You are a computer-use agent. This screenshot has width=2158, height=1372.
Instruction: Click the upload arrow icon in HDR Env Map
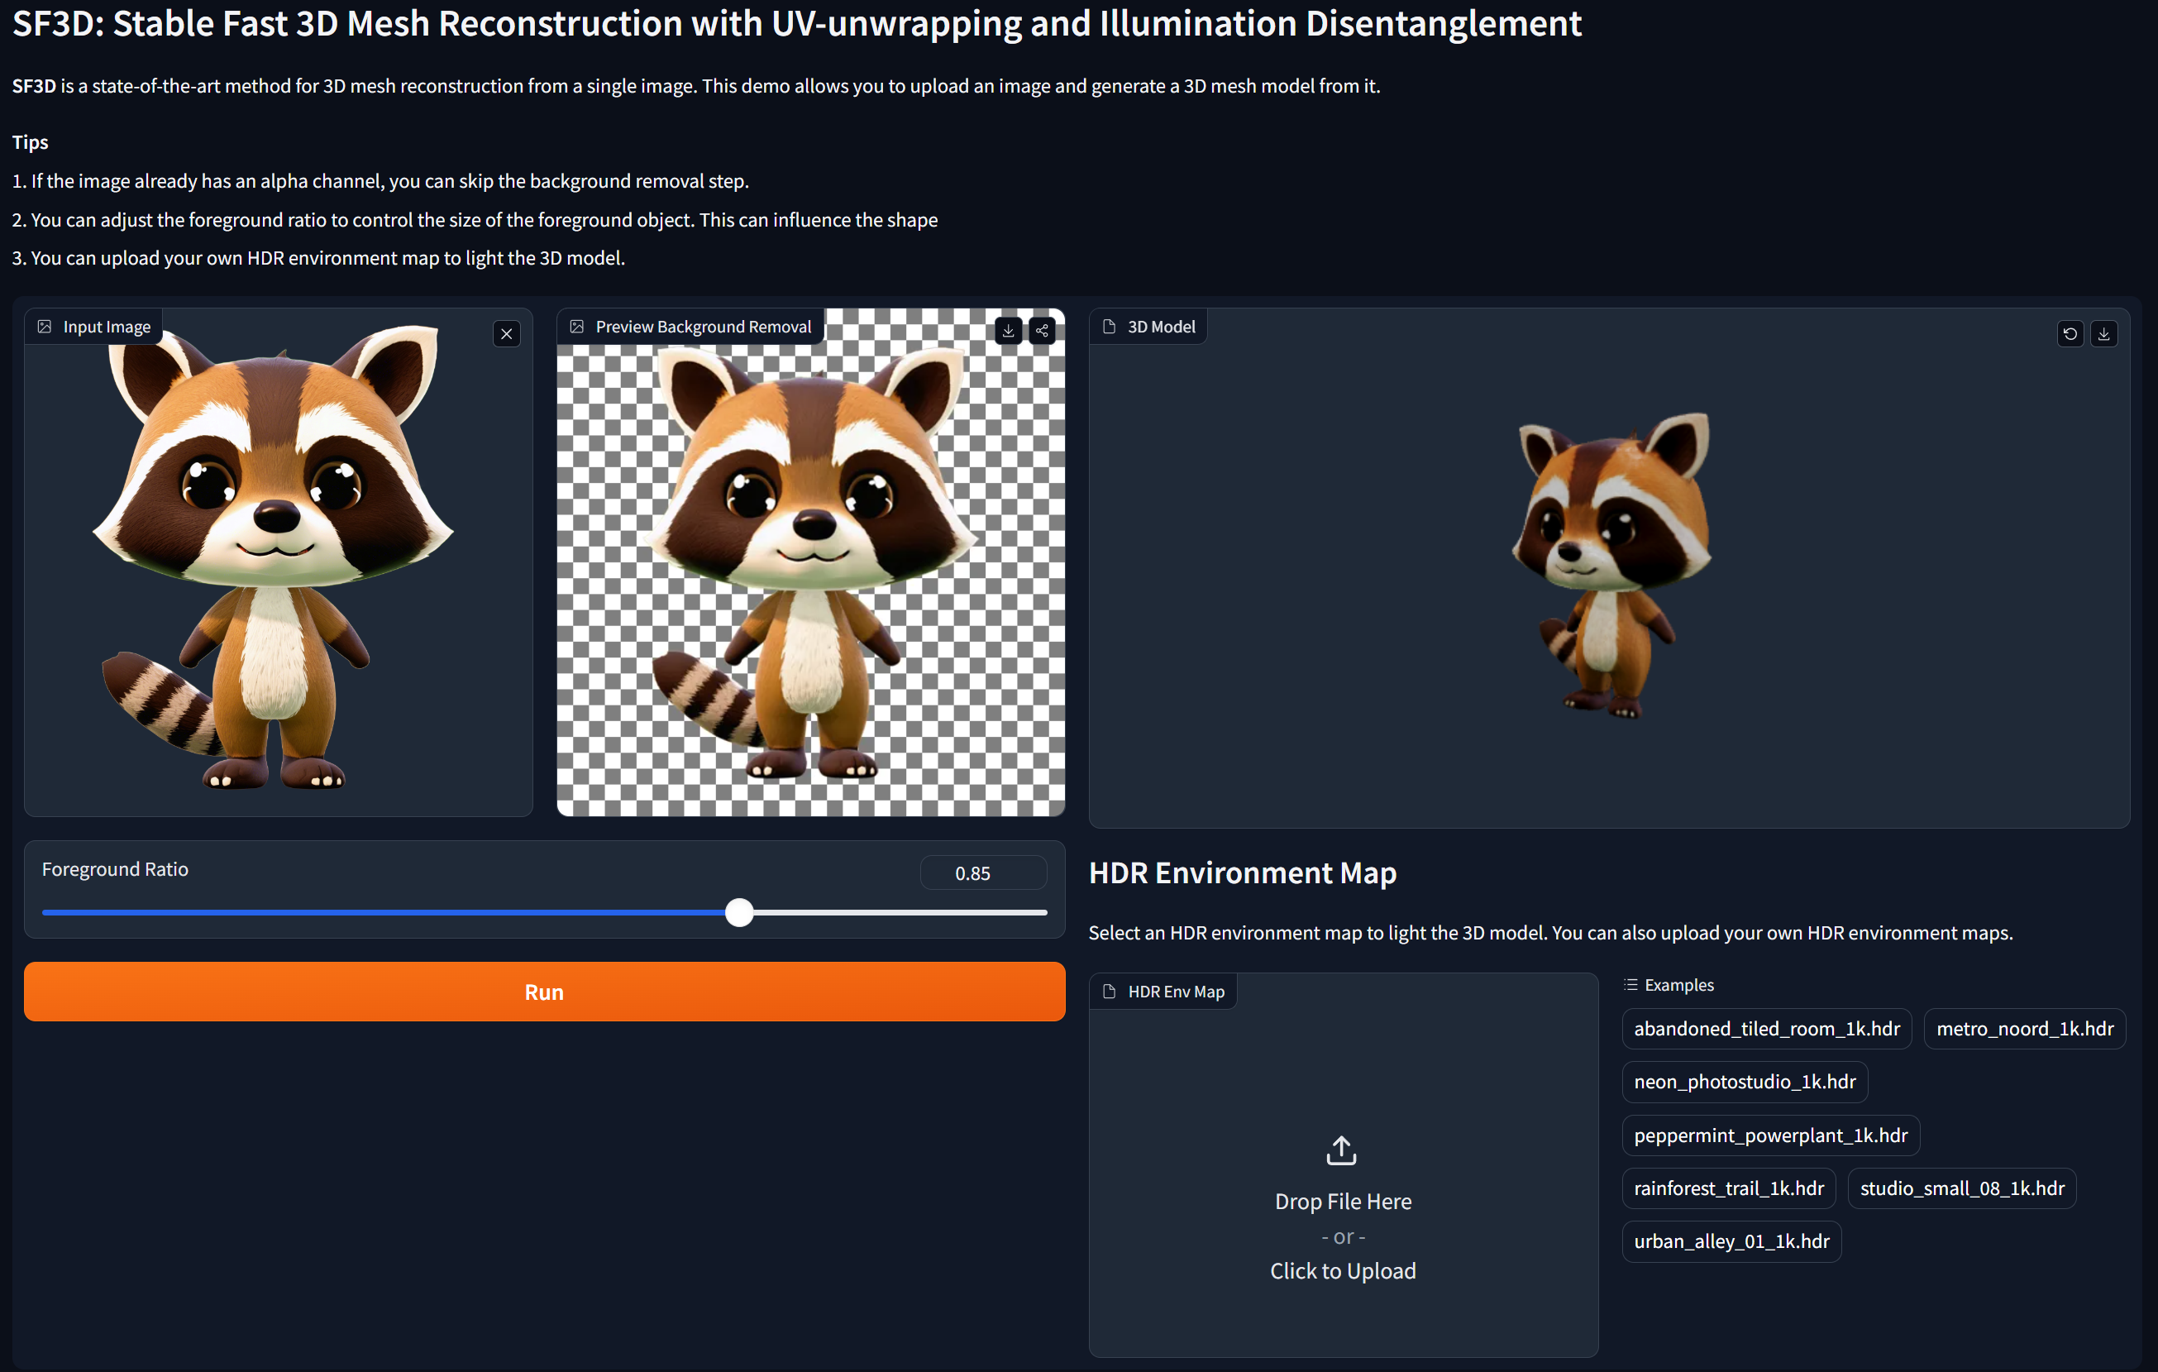point(1340,1150)
